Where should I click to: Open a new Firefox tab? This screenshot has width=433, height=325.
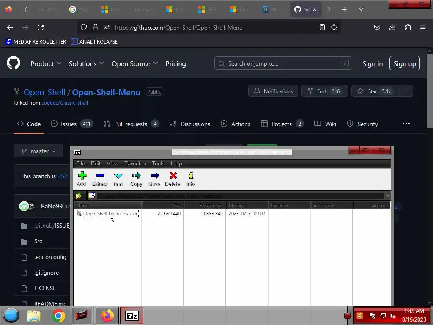(344, 10)
